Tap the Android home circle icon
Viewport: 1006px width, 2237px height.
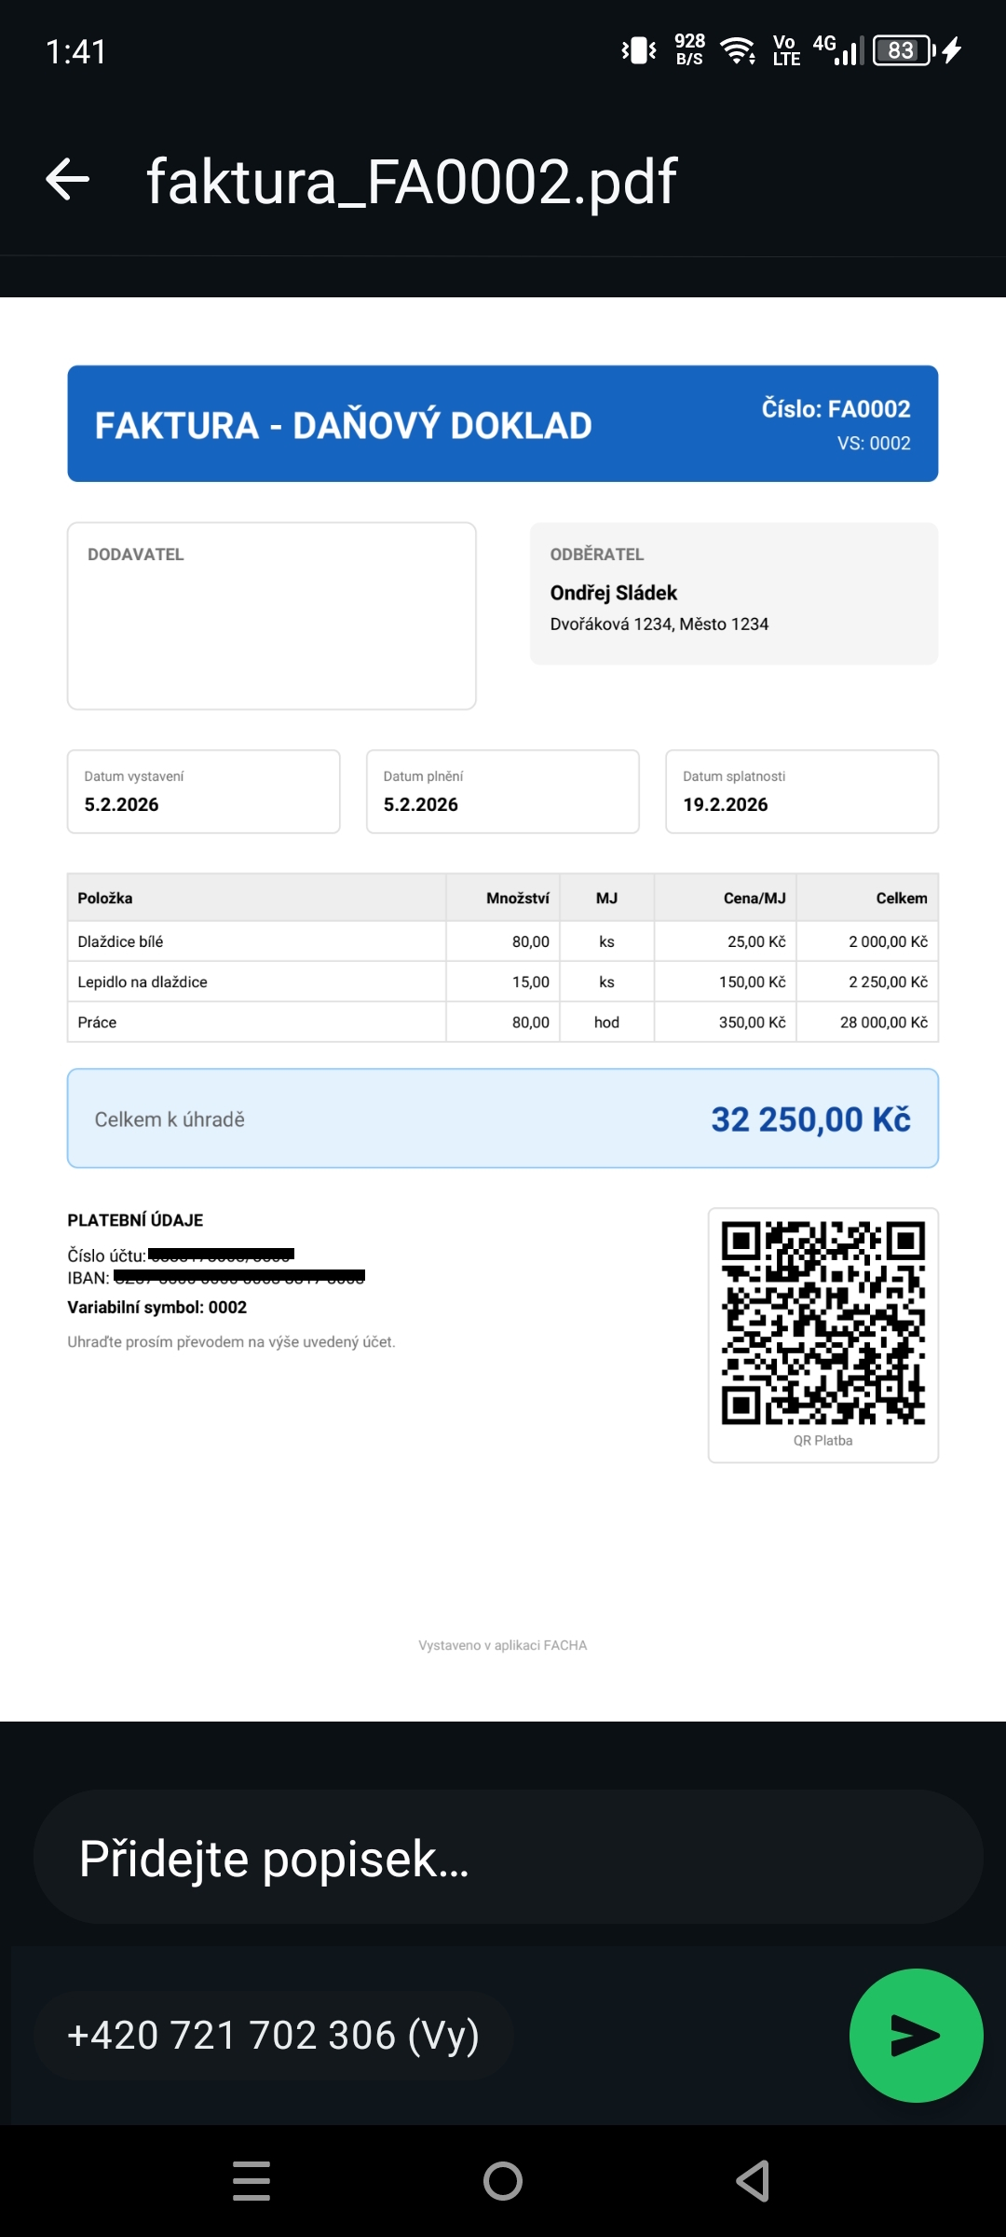pyautogui.click(x=503, y=2181)
